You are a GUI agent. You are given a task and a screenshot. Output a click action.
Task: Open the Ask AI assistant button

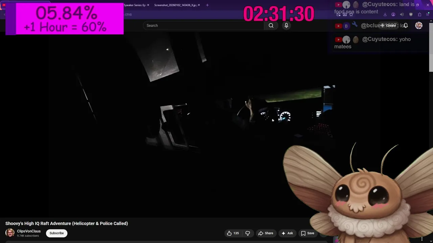tap(287, 233)
